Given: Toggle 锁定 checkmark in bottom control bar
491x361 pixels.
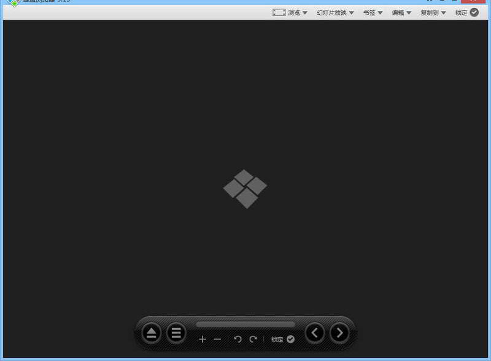Looking at the screenshot, I should click(290, 339).
